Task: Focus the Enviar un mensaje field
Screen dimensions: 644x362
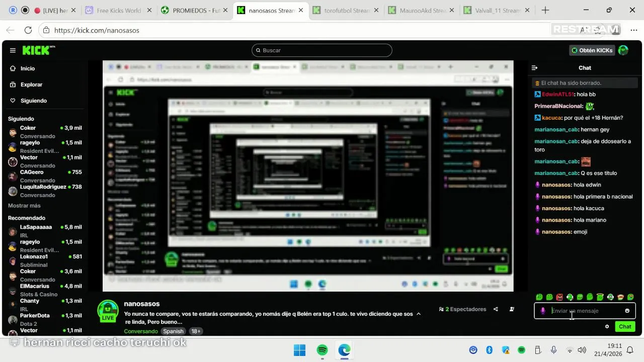Action: [x=584, y=311]
